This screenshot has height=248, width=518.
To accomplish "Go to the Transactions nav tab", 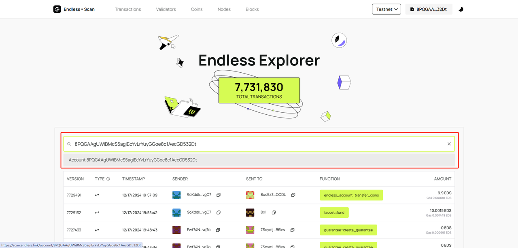I will [128, 9].
